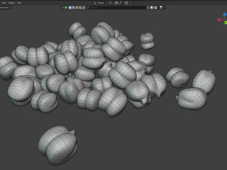227x170 pixels.
Task: Toggle the snapping magnet icon
Action: pos(116,3)
